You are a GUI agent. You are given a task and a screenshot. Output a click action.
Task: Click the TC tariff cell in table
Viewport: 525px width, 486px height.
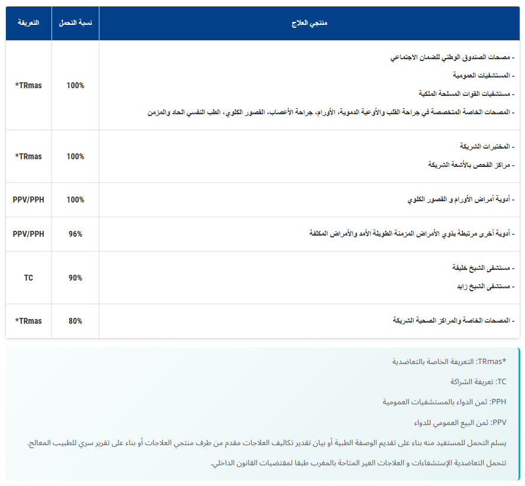coord(28,278)
